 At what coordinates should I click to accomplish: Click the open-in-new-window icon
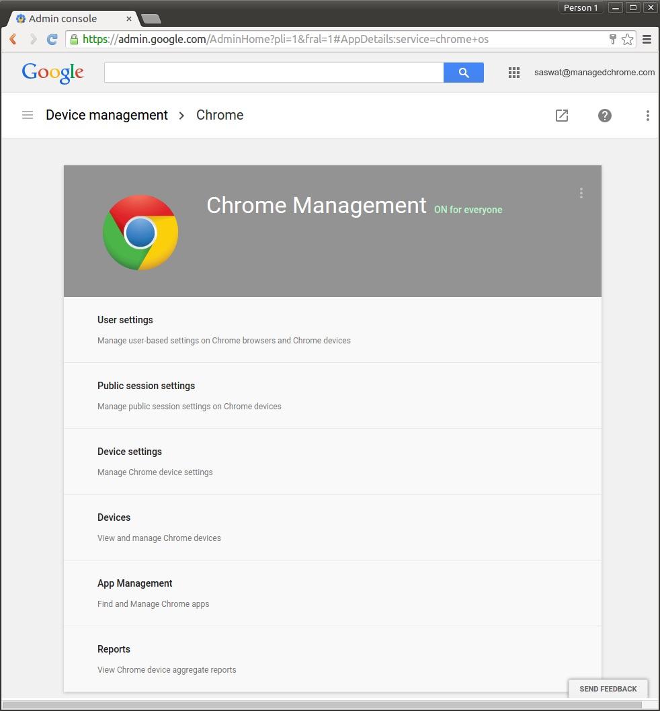click(562, 116)
